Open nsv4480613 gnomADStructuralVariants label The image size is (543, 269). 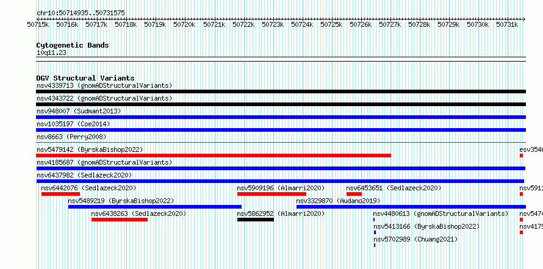(x=441, y=213)
